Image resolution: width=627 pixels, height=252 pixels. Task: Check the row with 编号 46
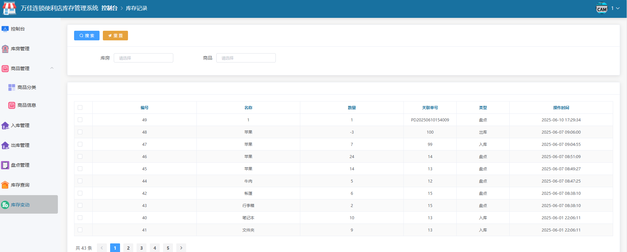tap(80, 156)
